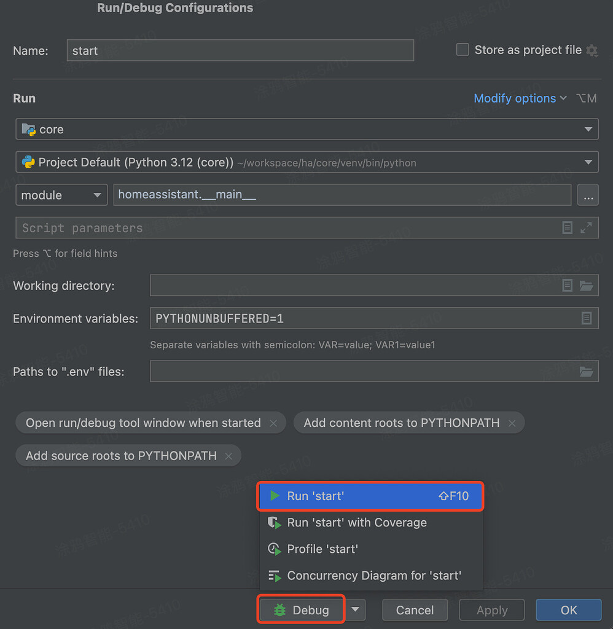Remove 'Add source roots to PYTHONPATH' tag

[228, 456]
